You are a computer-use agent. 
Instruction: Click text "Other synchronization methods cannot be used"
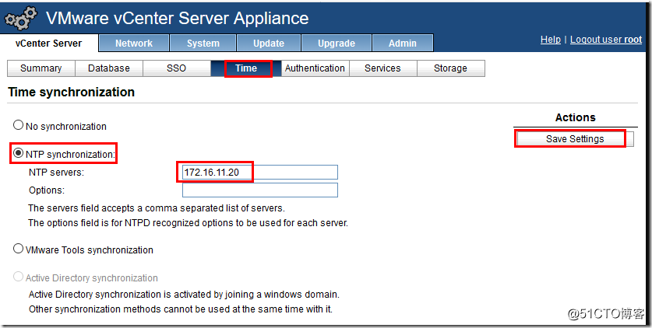181,309
